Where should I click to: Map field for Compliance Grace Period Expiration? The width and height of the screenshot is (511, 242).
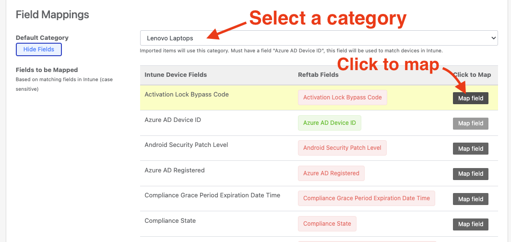(471, 199)
